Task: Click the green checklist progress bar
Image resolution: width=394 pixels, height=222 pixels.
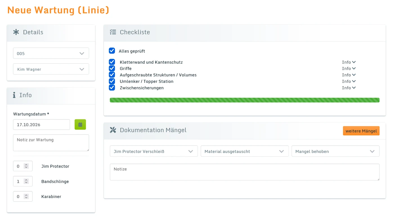Action: coord(245,100)
